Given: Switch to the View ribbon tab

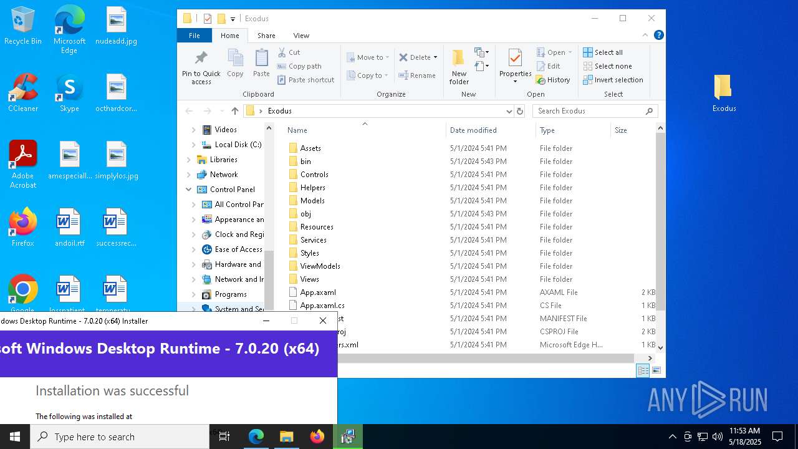Looking at the screenshot, I should (x=301, y=36).
